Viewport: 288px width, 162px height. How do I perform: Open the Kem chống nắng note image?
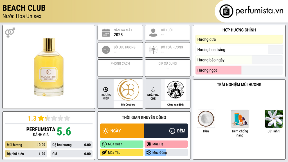[240, 119]
